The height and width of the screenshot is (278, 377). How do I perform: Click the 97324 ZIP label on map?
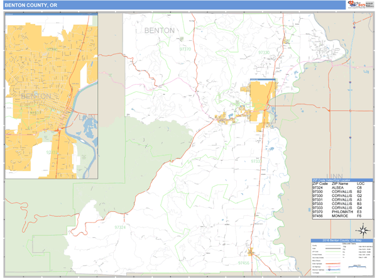(x=120, y=227)
